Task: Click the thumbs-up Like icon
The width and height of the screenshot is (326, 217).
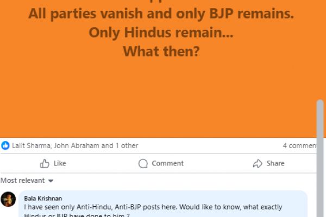Action: (x=45, y=163)
